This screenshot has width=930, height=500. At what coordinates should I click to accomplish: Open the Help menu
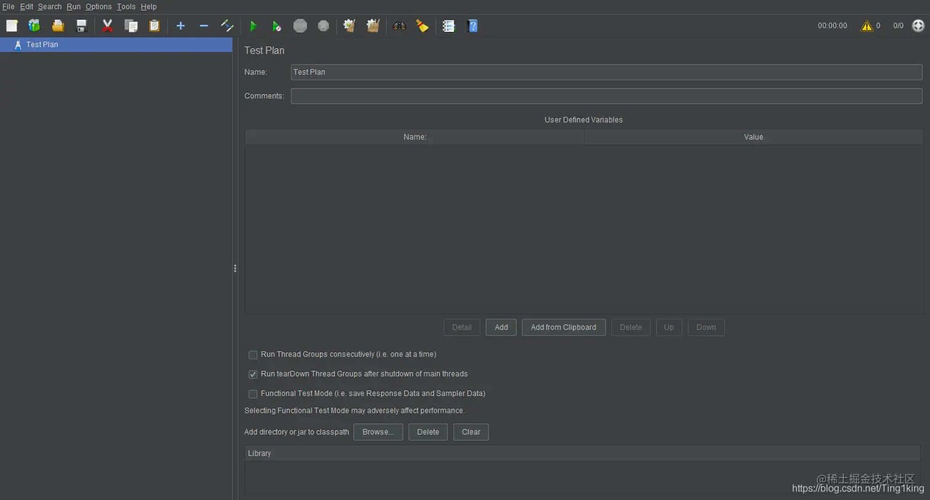(149, 7)
